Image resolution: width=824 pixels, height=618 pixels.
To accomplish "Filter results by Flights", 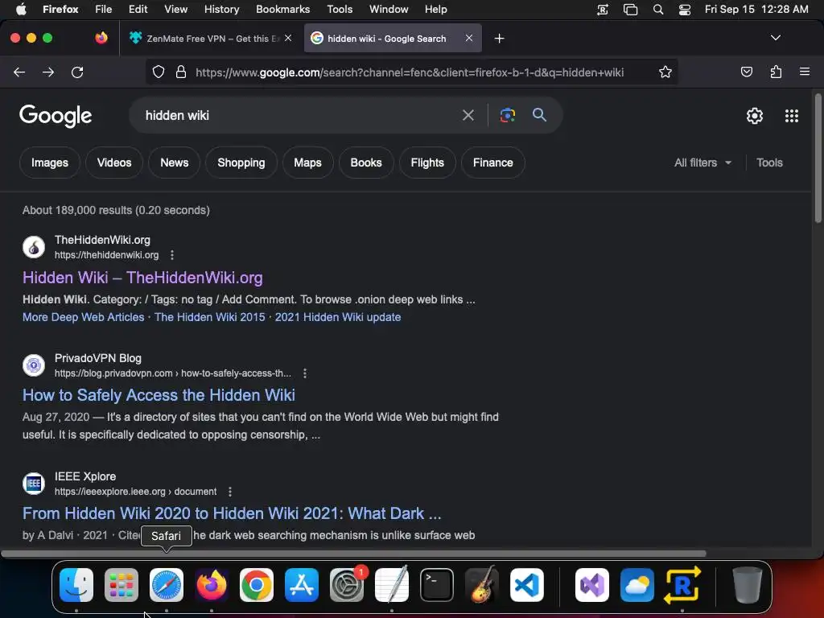I will pos(427,163).
